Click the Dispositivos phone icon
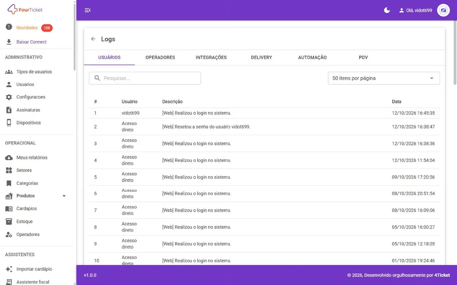The height and width of the screenshot is (285, 457). [x=9, y=123]
